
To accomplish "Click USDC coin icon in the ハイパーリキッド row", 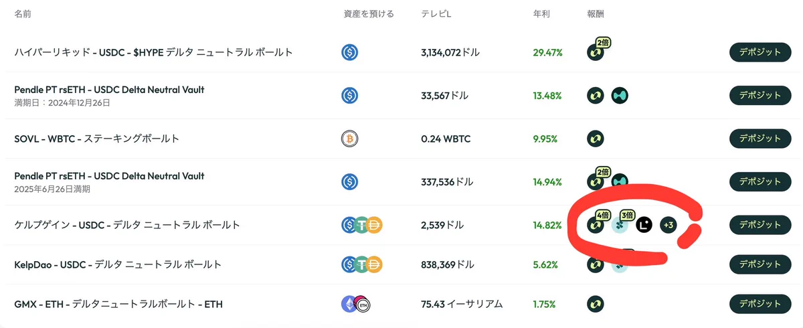I will coord(349,52).
